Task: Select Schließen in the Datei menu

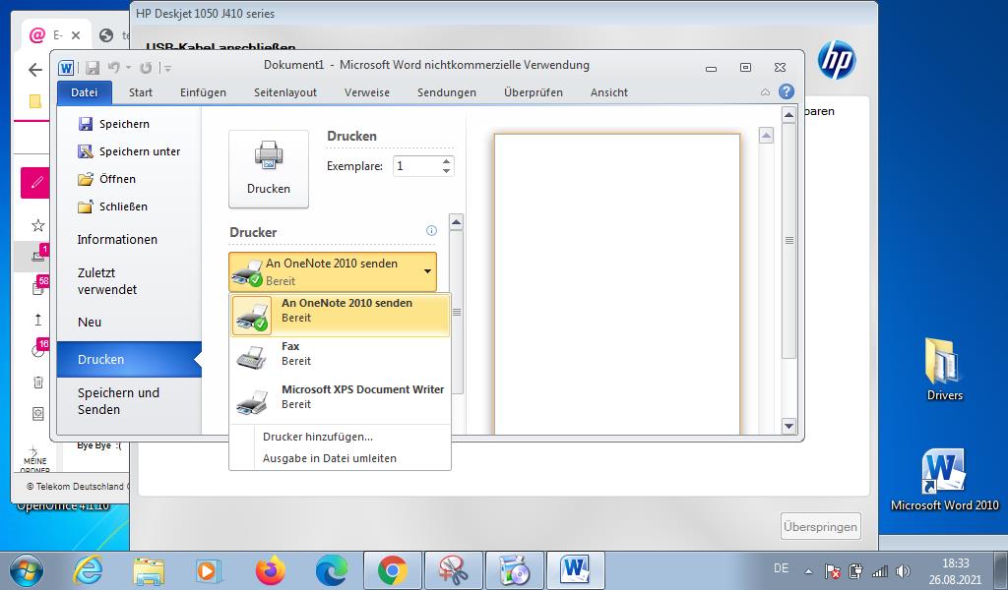Action: tap(112, 206)
